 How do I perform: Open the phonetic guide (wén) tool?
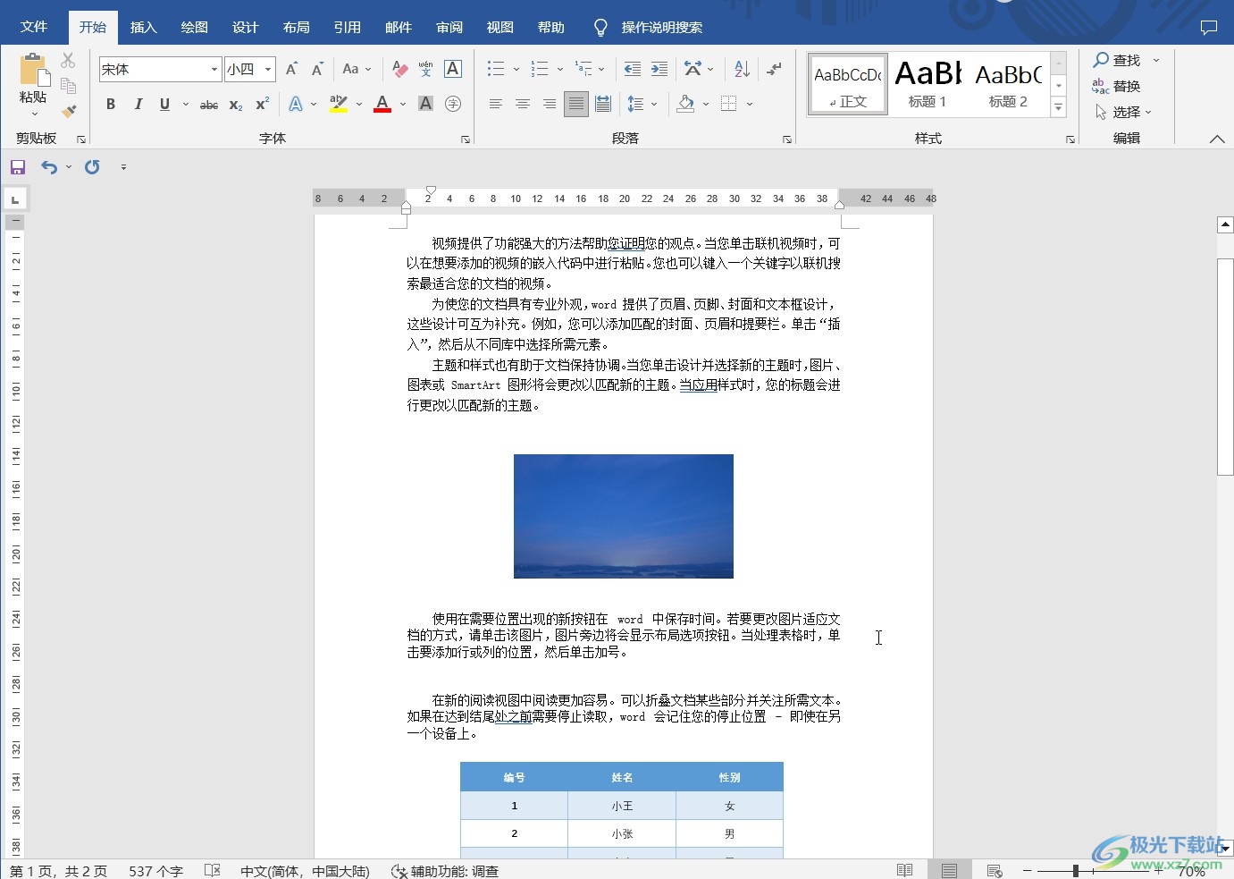click(x=425, y=69)
